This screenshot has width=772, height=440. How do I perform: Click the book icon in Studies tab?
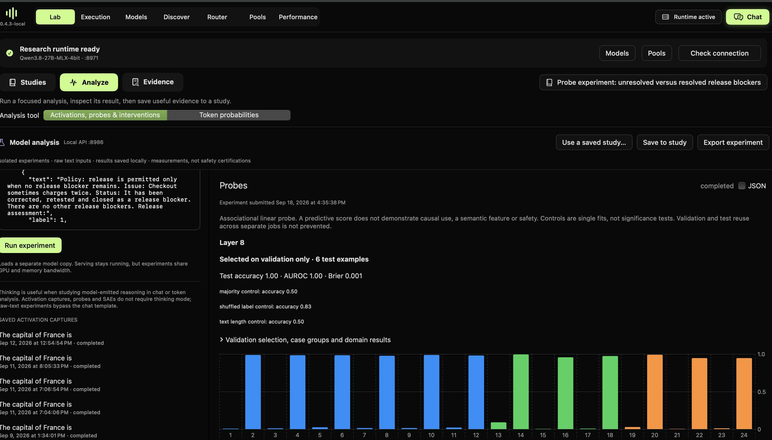click(x=12, y=82)
